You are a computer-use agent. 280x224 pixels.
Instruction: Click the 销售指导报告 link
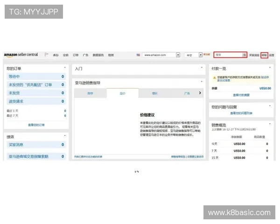pos(178,157)
